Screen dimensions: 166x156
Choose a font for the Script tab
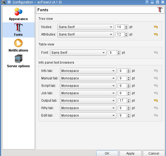coord(88,86)
